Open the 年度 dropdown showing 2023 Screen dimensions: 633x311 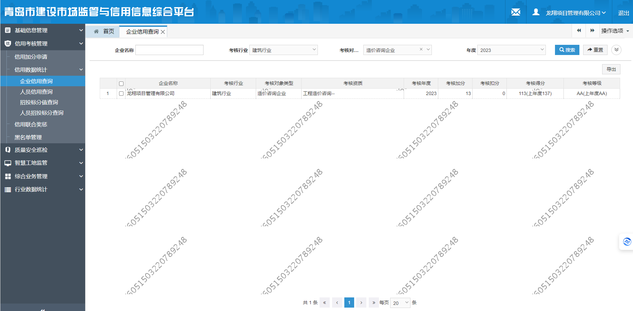point(511,50)
